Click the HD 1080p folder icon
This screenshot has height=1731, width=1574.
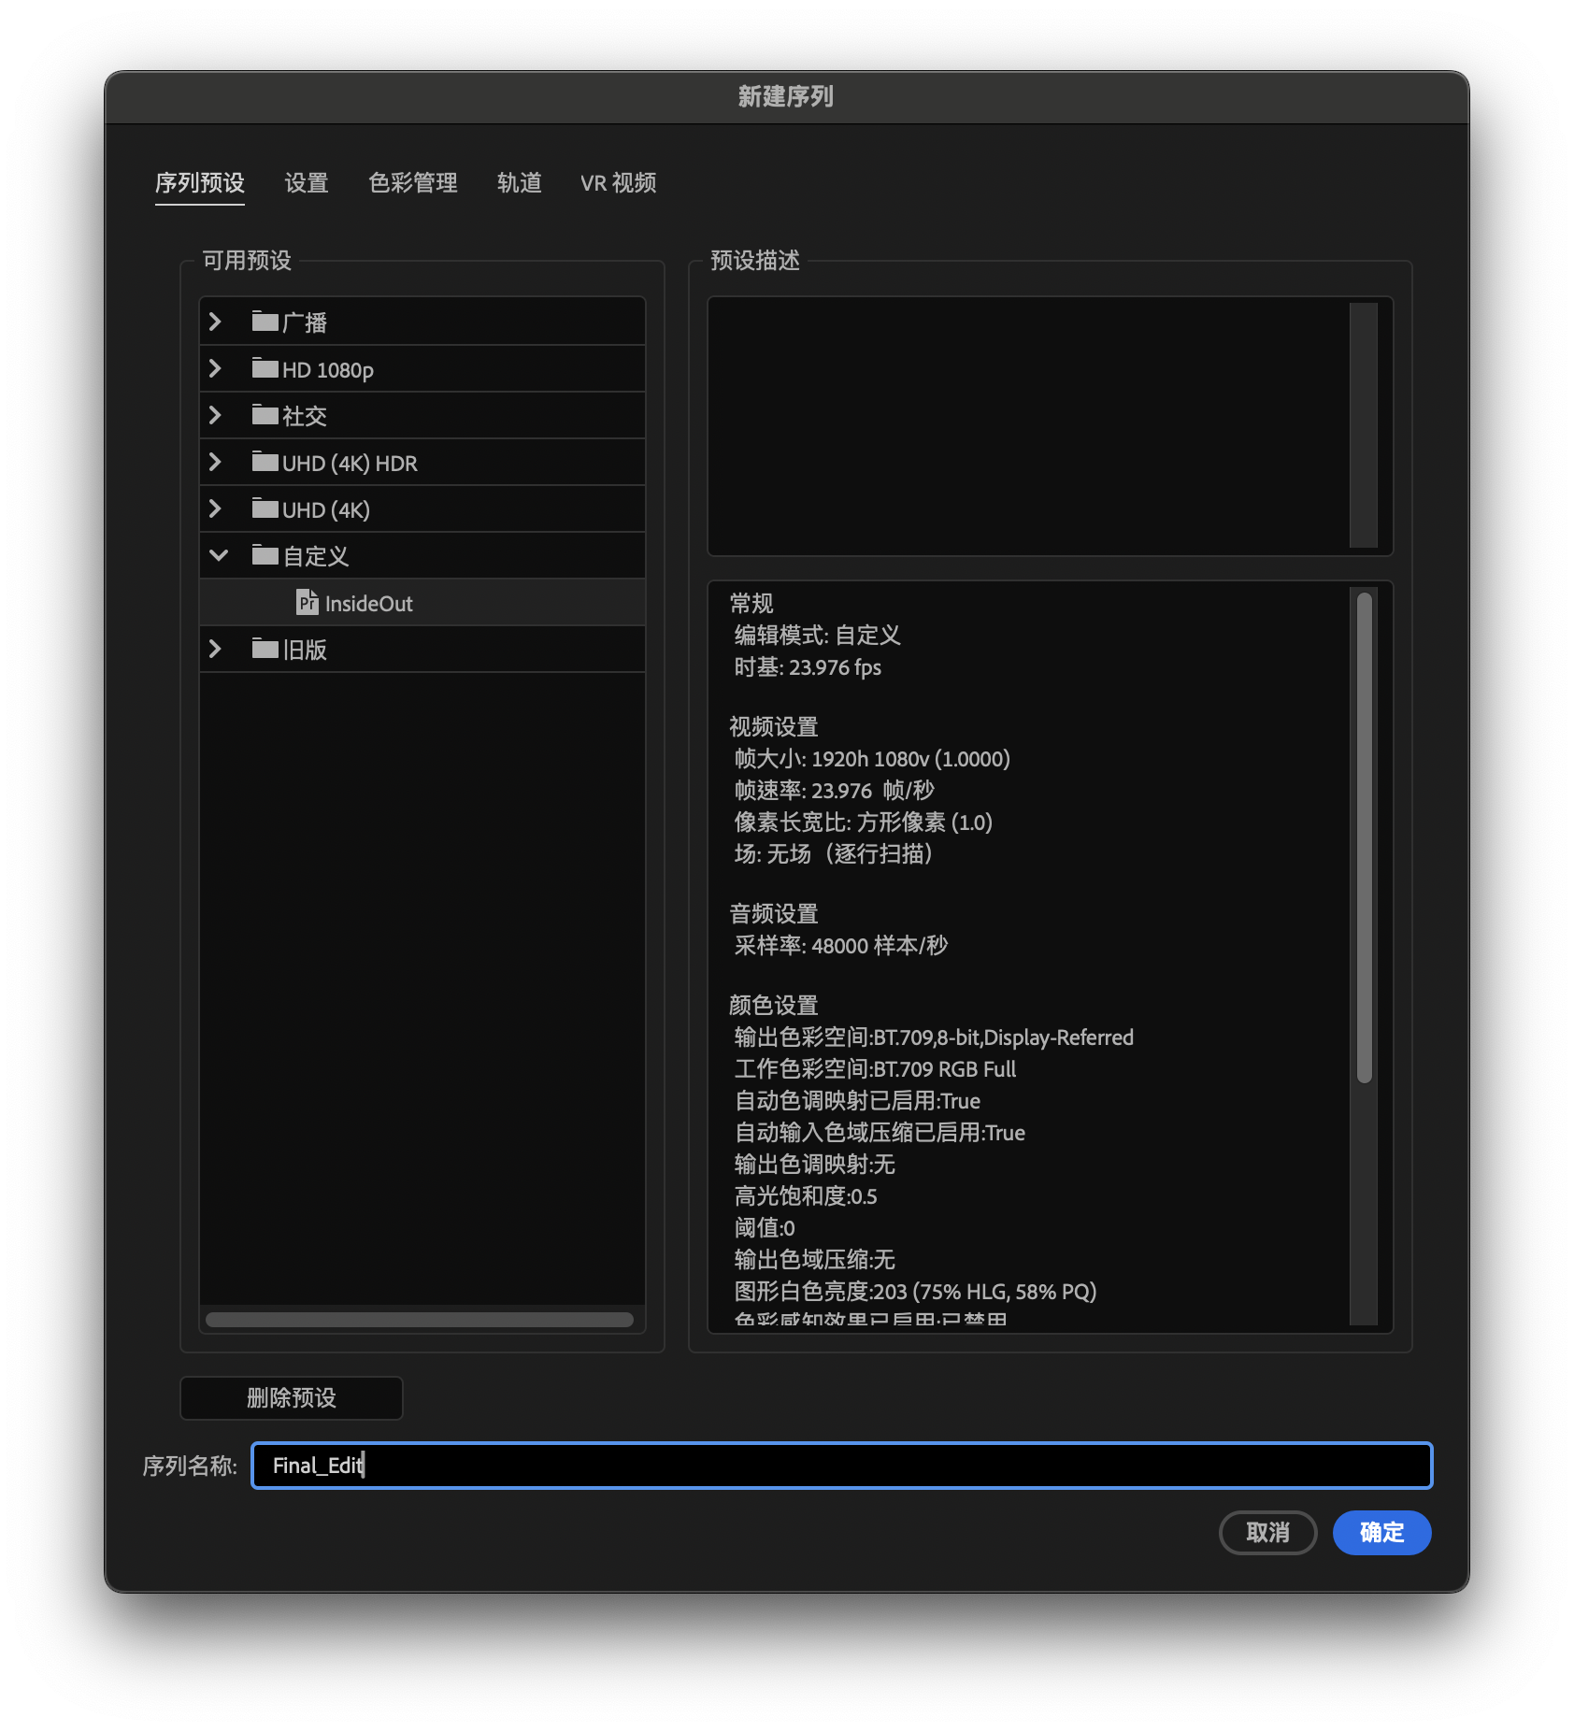(x=265, y=368)
